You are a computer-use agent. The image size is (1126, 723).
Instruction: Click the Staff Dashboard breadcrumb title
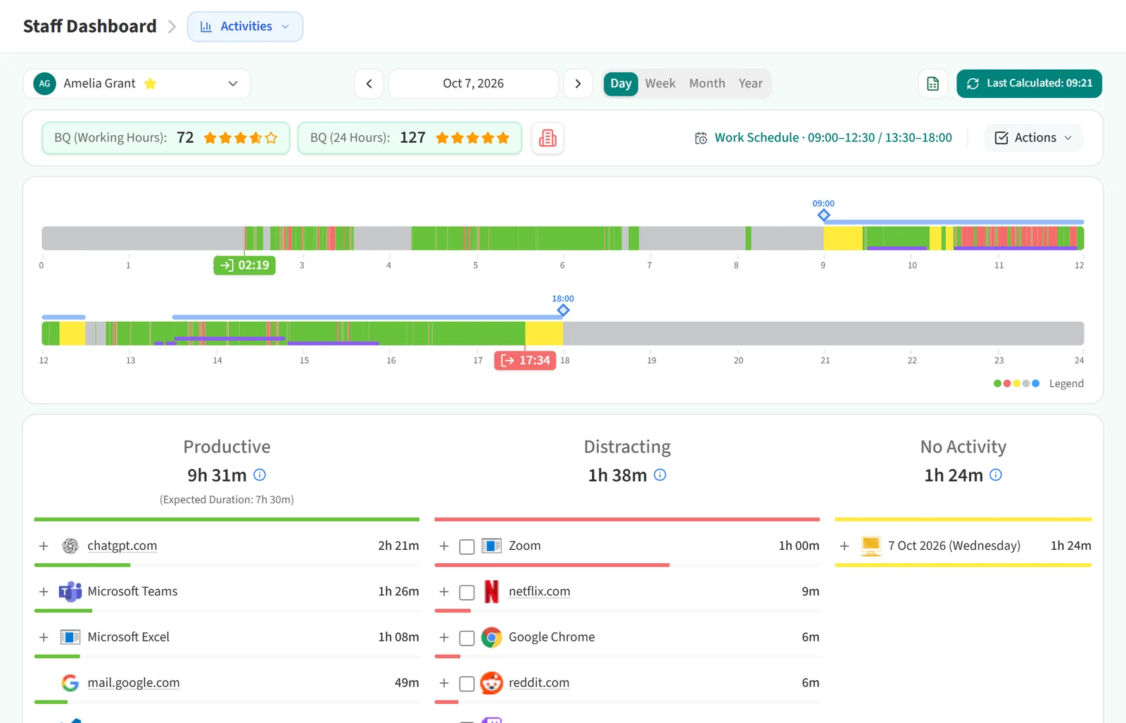(90, 27)
